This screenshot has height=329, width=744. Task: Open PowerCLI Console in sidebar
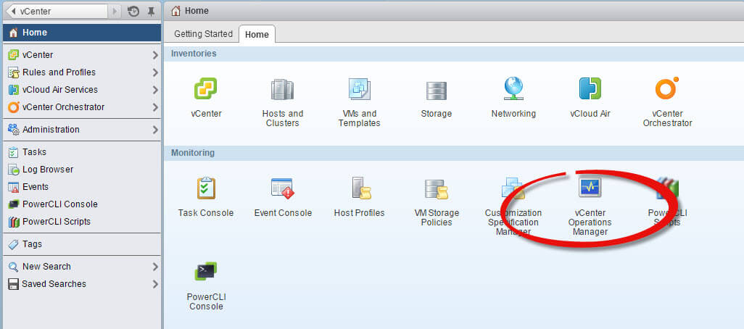coord(82,204)
